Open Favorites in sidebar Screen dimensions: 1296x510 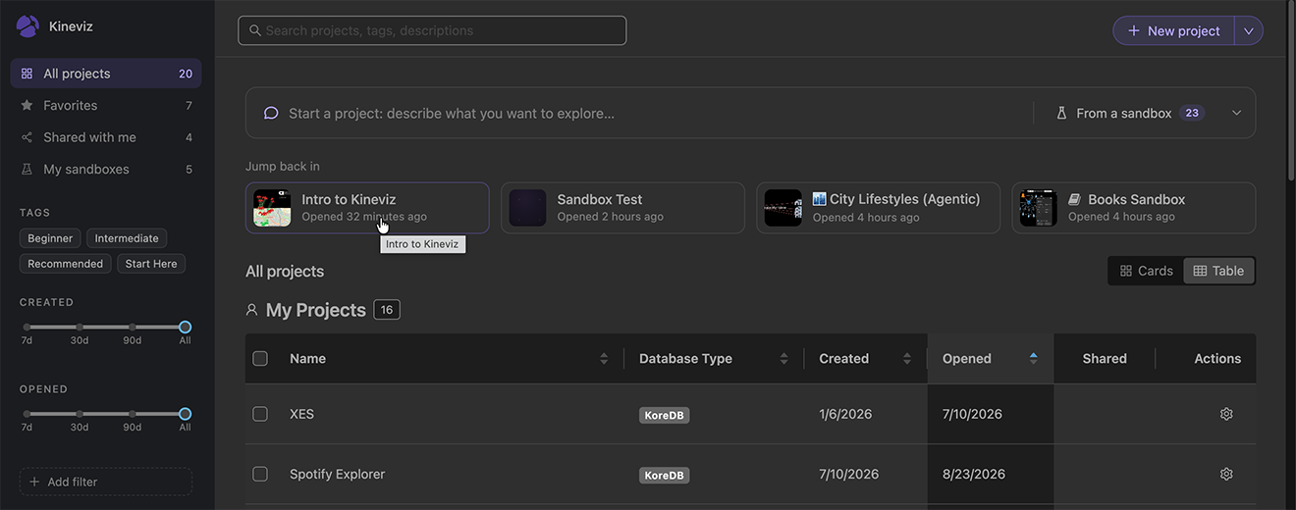(106, 105)
